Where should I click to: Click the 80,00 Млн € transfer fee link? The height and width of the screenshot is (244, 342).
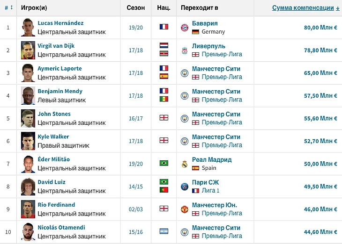(320, 27)
